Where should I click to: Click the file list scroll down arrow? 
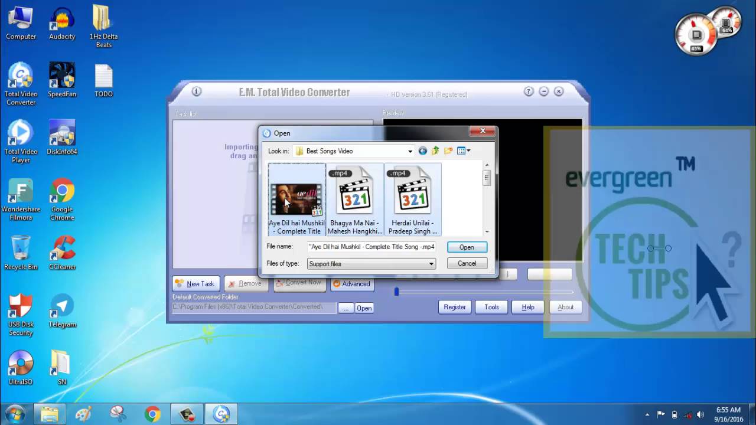tap(487, 231)
